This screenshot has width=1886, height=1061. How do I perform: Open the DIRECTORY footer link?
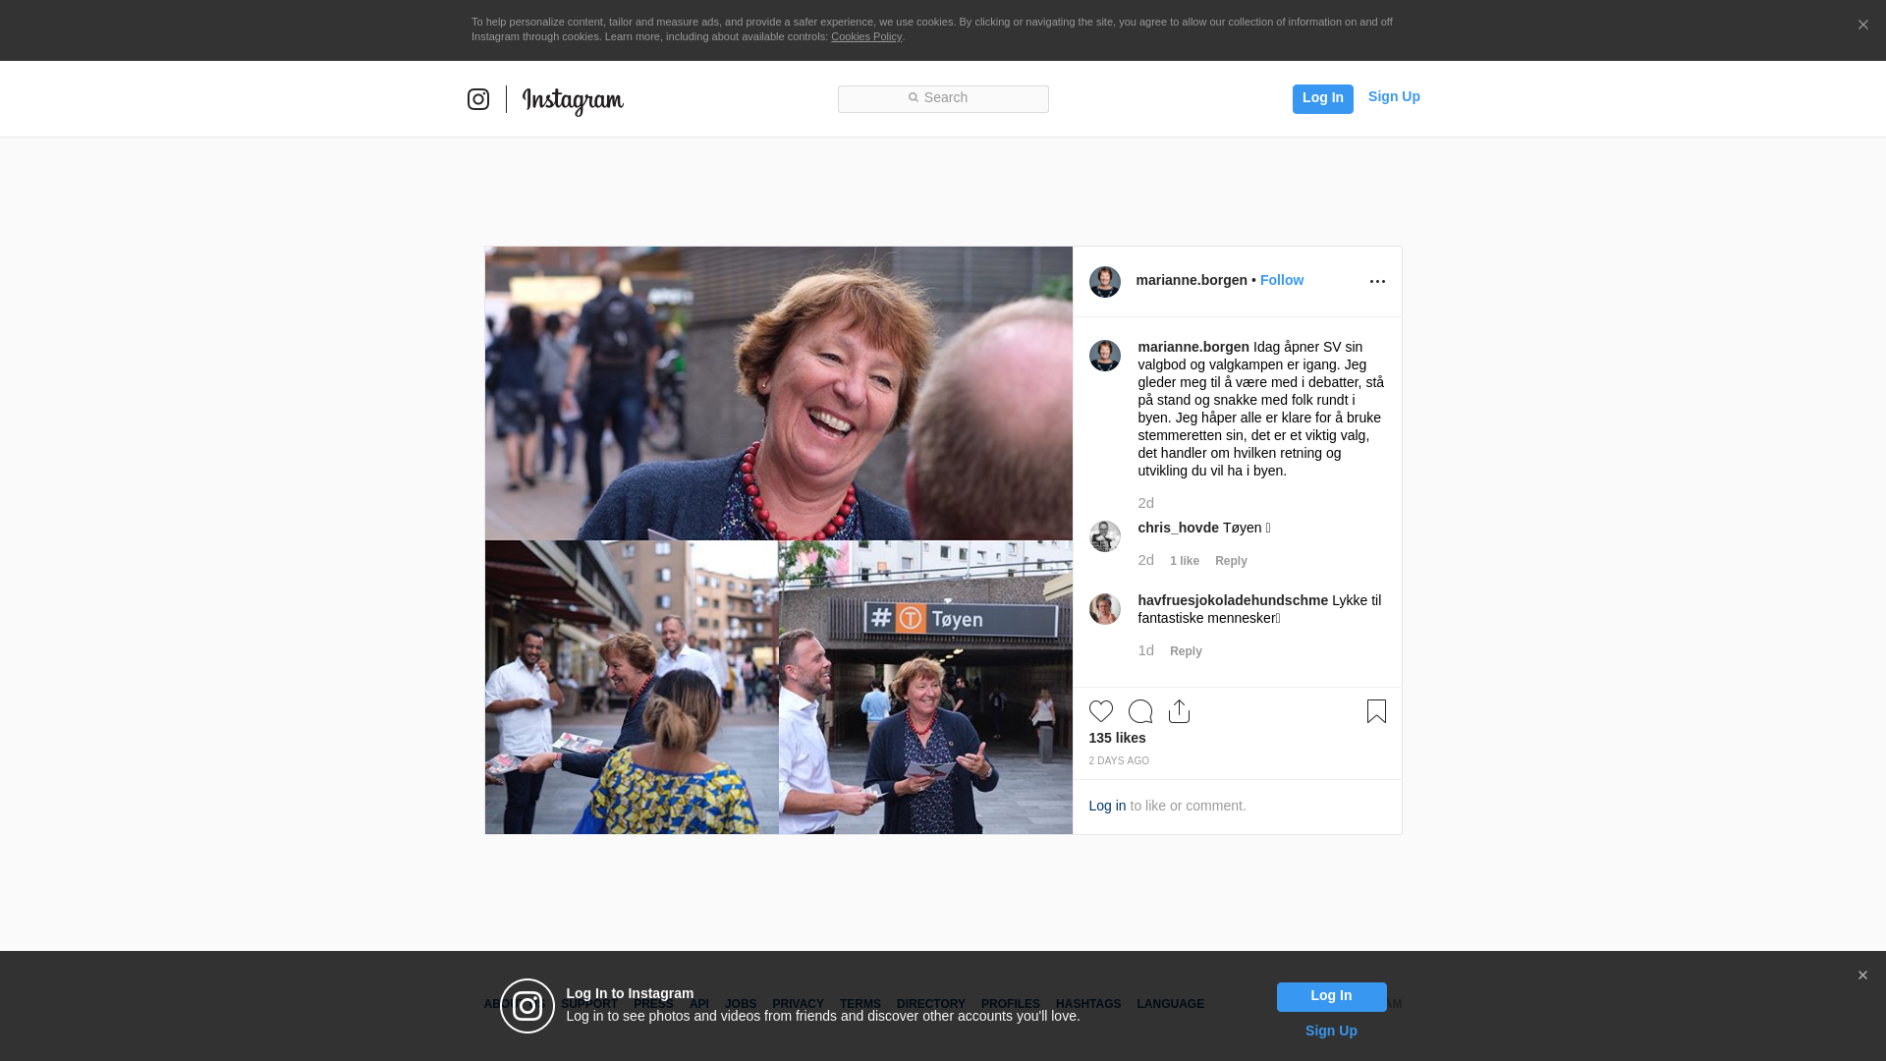[x=931, y=1004]
